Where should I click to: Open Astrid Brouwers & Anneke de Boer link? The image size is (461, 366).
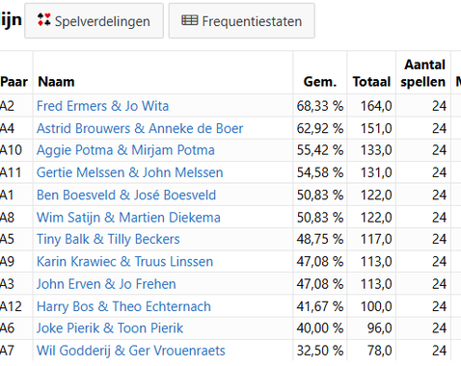coord(140,128)
